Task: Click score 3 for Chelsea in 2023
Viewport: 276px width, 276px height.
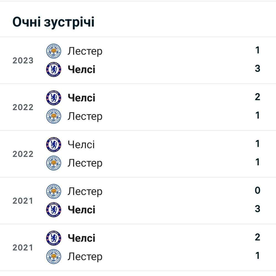Action: pyautogui.click(x=258, y=68)
